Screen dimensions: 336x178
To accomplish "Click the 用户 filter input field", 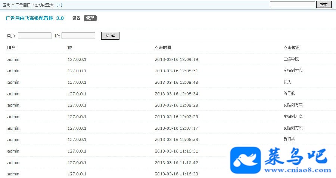I will [x=35, y=36].
